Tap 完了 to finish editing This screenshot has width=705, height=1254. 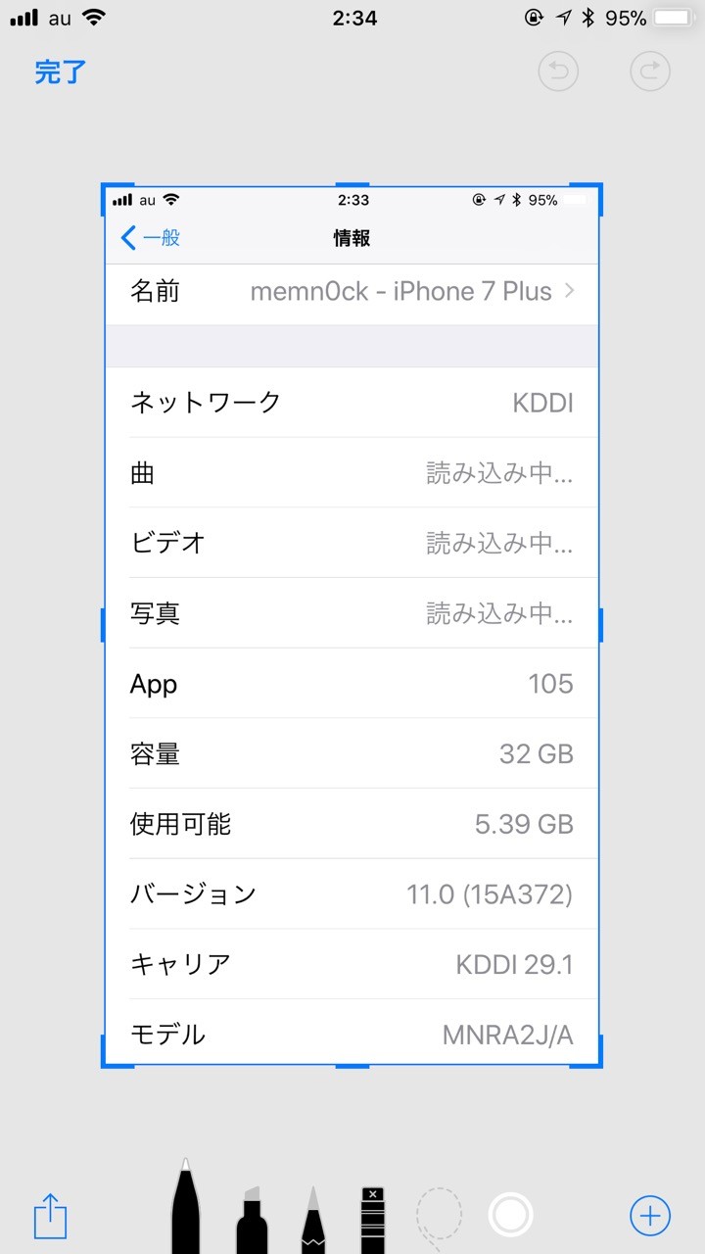tap(61, 72)
